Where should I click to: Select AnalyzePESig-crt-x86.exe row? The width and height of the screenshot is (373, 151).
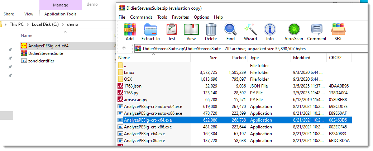pos(235,127)
